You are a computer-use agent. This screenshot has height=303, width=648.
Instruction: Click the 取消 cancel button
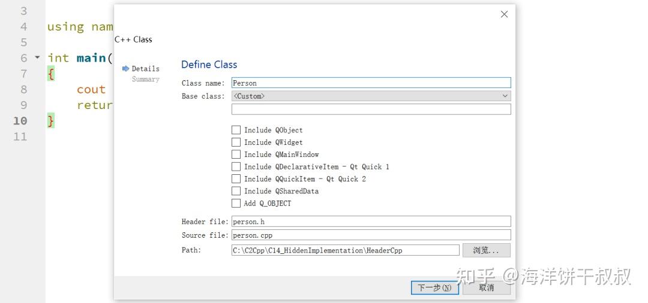(x=487, y=287)
